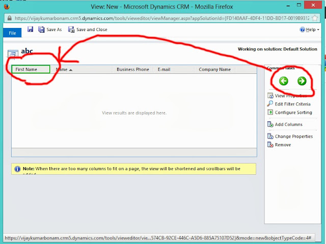Click the Help question mark icon
Image resolution: width=326 pixels, height=244 pixels.
[x=302, y=30]
